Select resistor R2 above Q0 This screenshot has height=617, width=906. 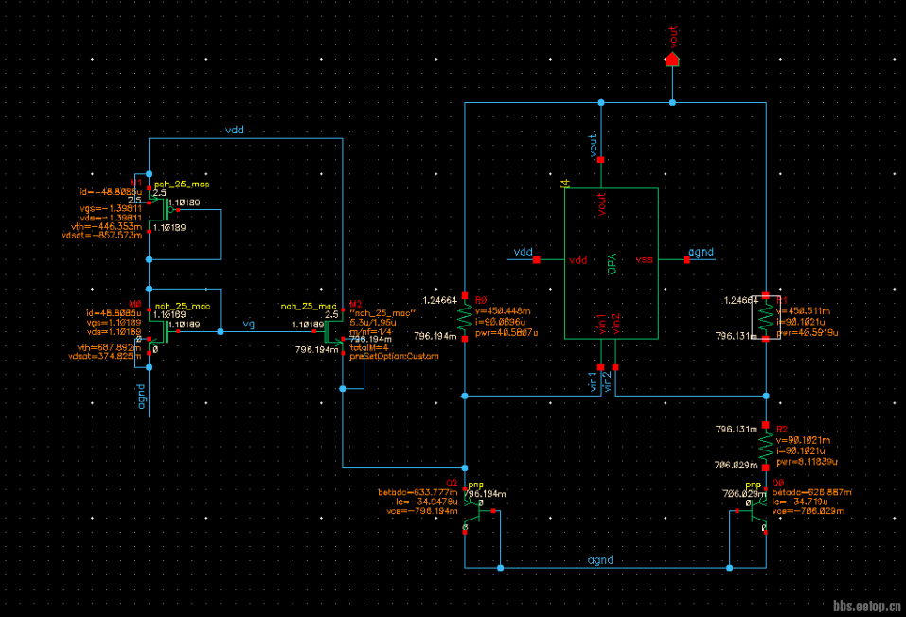coord(764,445)
